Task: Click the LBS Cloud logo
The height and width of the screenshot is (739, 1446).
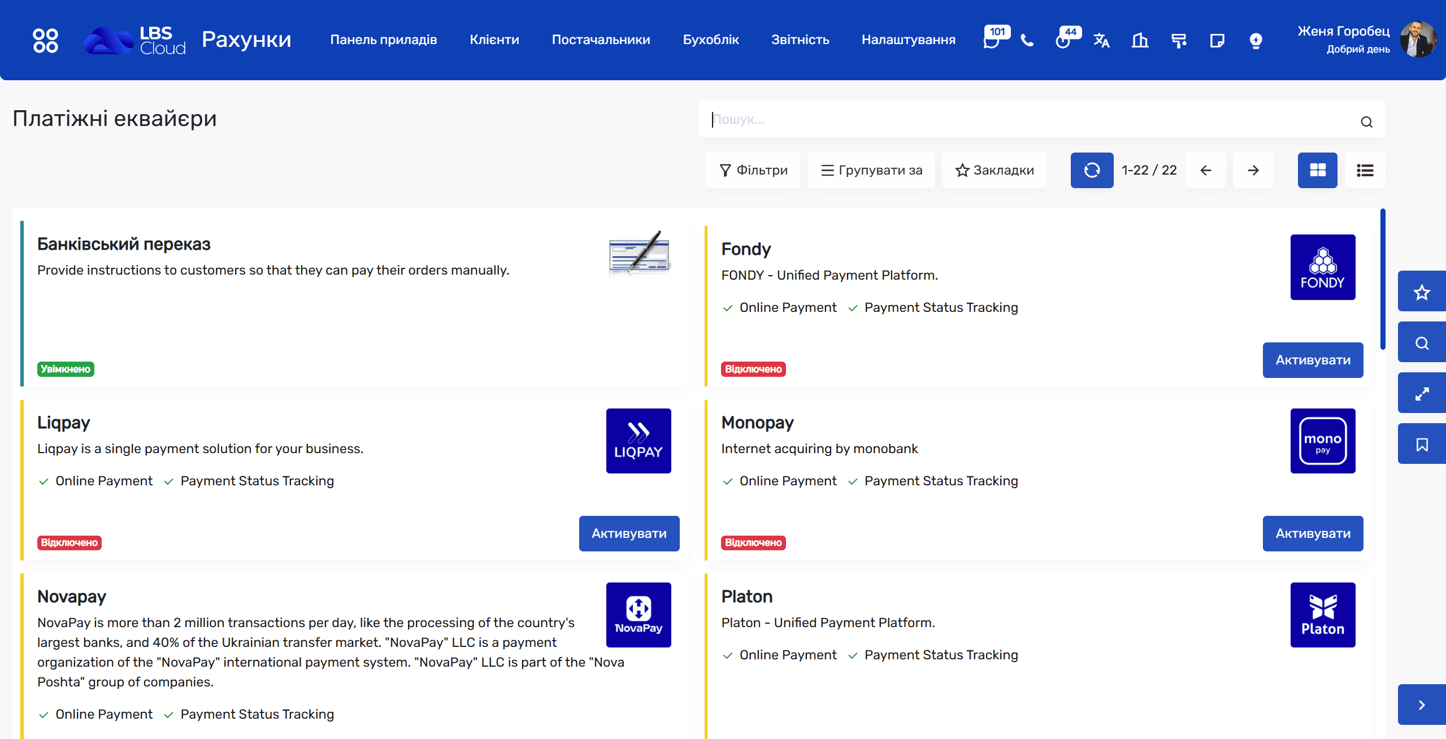Action: pos(134,40)
